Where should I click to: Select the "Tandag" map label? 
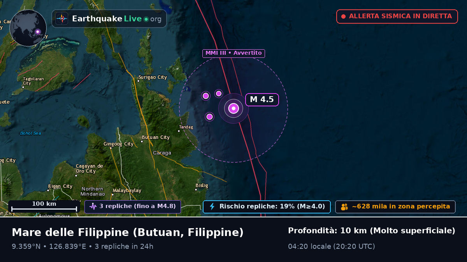coord(186,127)
